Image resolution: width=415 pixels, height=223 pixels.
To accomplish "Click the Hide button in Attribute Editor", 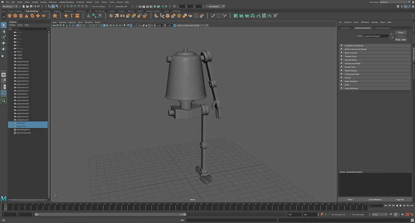I will [404, 40].
